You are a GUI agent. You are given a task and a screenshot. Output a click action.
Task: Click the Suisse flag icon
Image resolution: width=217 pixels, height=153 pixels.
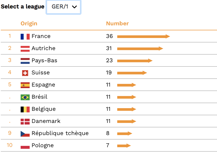point(25,73)
